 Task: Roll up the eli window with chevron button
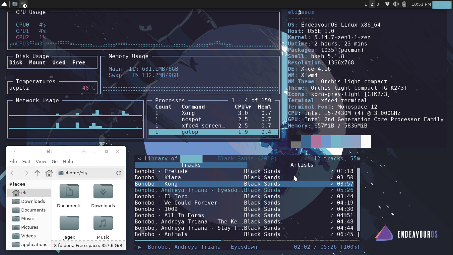(84, 151)
